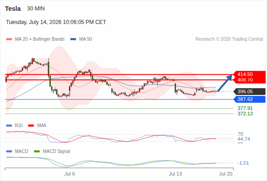
Task: Click the Jul 13 date axis label
Action: [x=175, y=174]
